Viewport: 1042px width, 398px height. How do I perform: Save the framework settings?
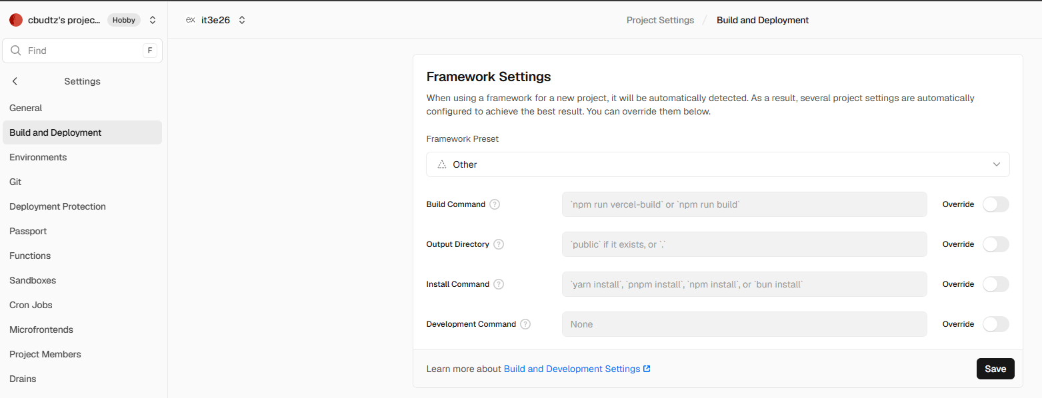(x=995, y=369)
